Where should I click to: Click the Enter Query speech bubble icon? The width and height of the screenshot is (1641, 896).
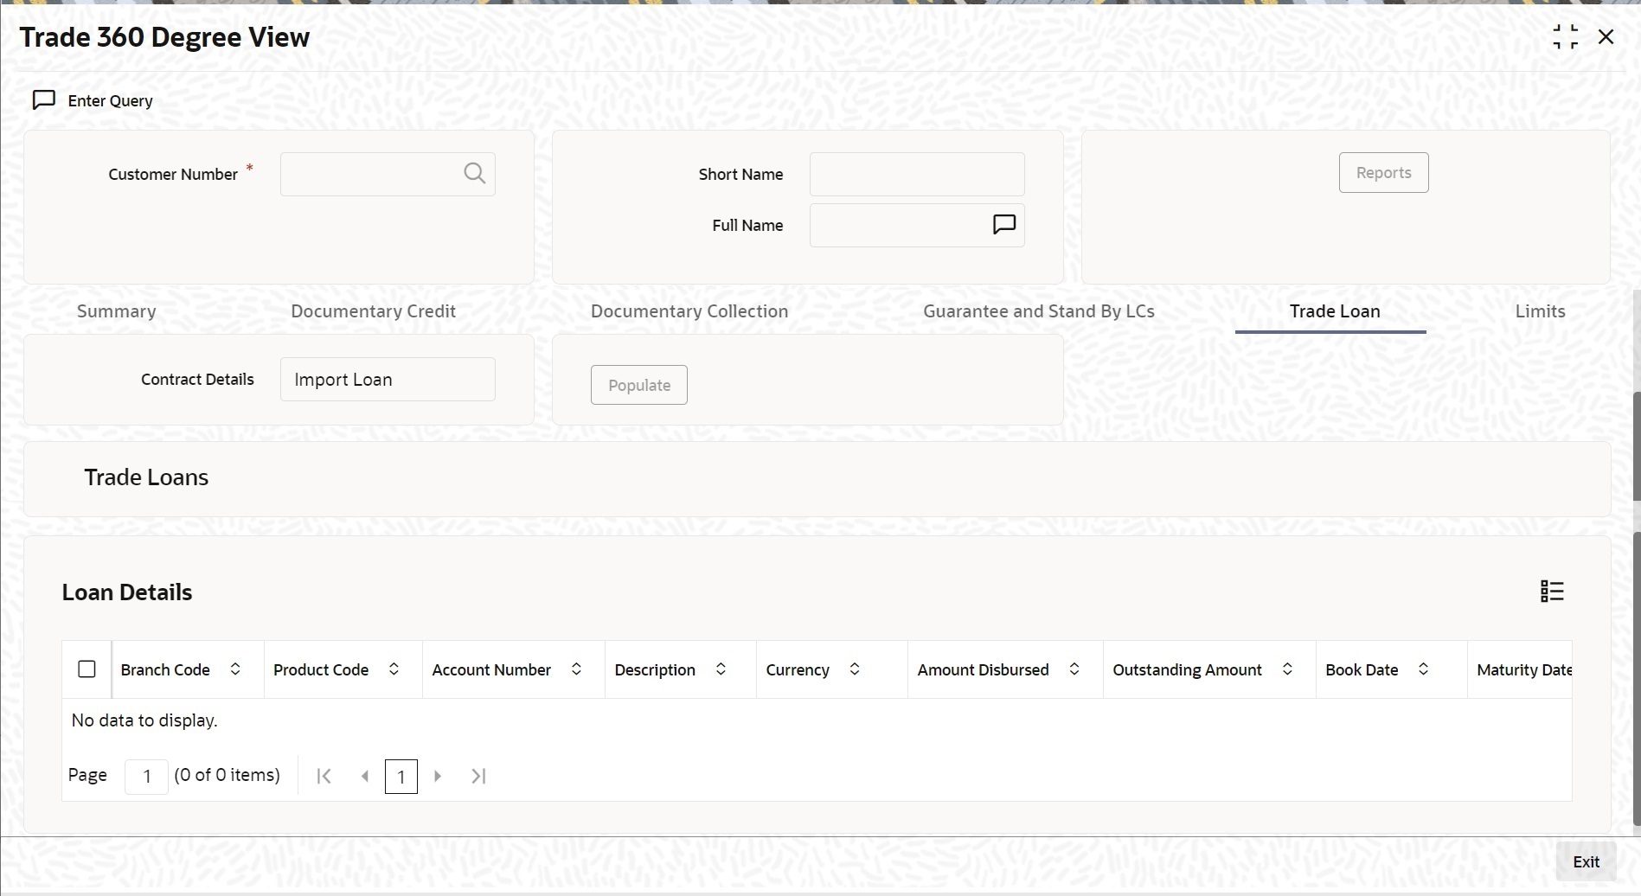click(44, 100)
